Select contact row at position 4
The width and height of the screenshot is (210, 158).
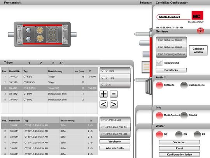point(49,143)
